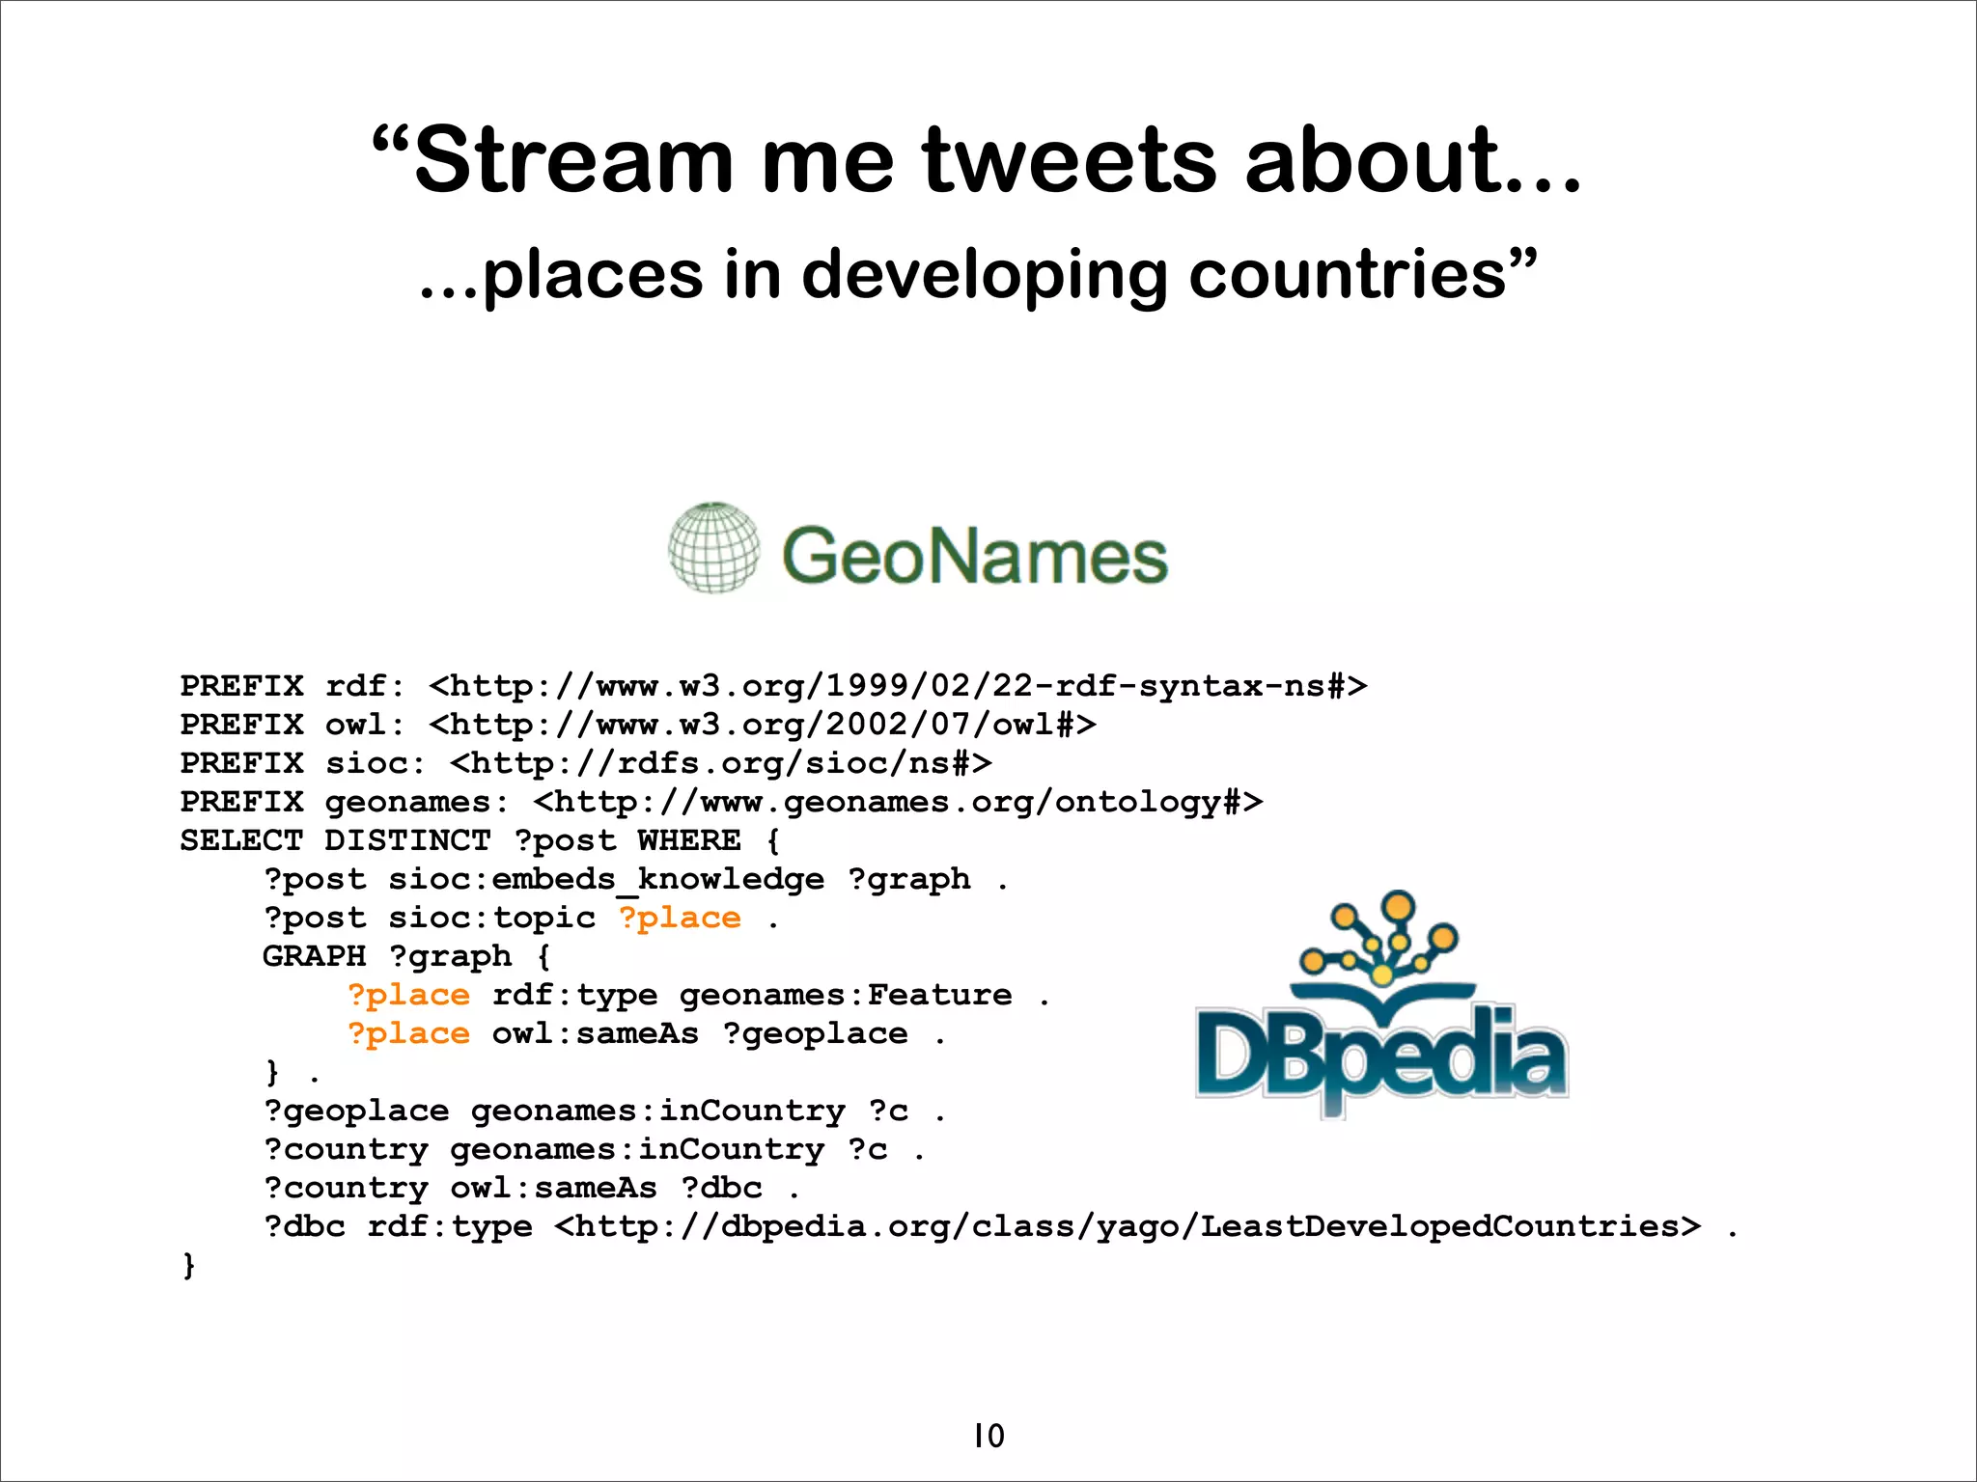Click the slide page number 10
Image resolution: width=1977 pixels, height=1482 pixels.
988,1436
